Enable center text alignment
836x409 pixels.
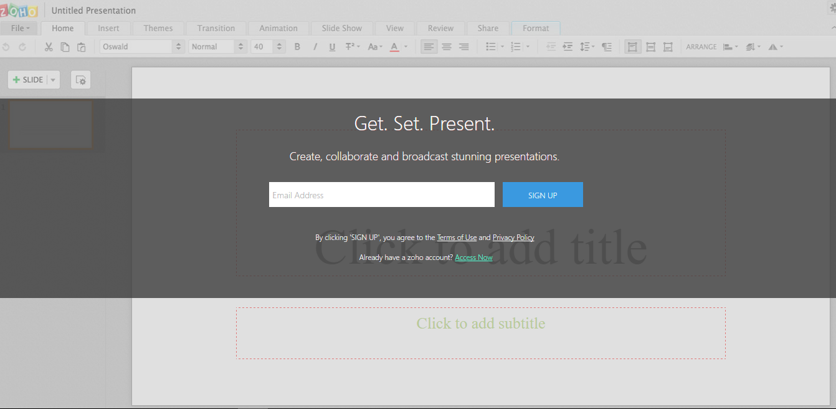[447, 47]
